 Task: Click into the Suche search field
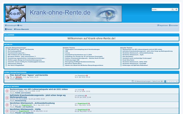[x=161, y=10]
